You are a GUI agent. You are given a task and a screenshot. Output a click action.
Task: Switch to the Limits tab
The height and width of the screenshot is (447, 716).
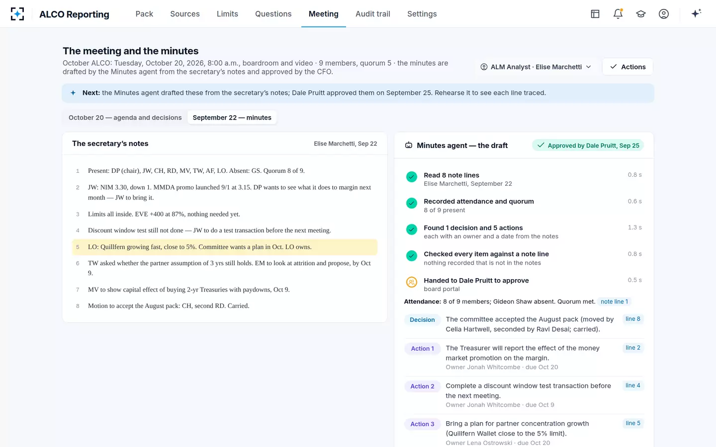(227, 14)
